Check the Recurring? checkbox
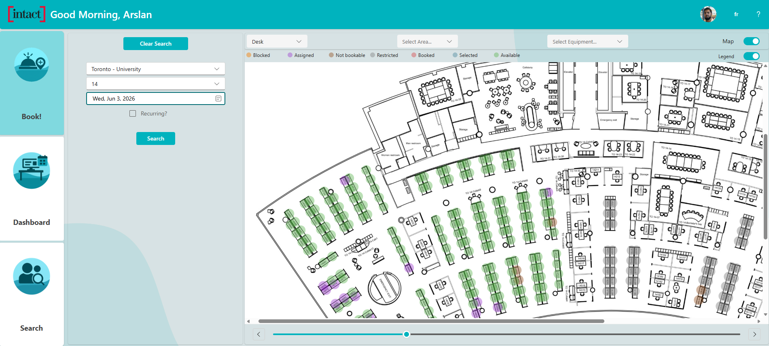Viewport: 769px width, 346px height. (x=133, y=113)
